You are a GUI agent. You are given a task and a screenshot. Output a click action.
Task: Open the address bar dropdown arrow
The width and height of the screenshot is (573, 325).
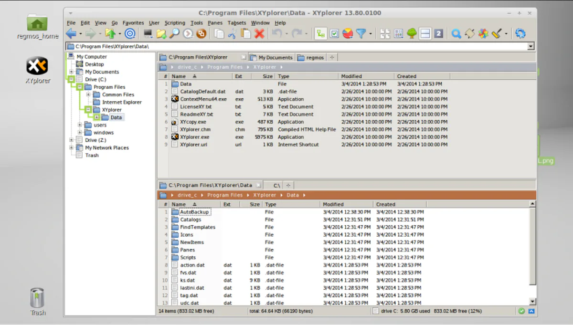pyautogui.click(x=531, y=46)
